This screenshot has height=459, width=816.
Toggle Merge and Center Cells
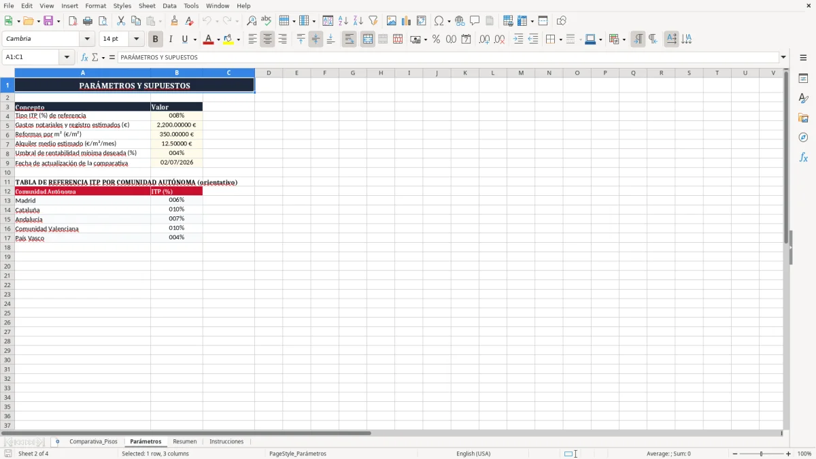367,39
